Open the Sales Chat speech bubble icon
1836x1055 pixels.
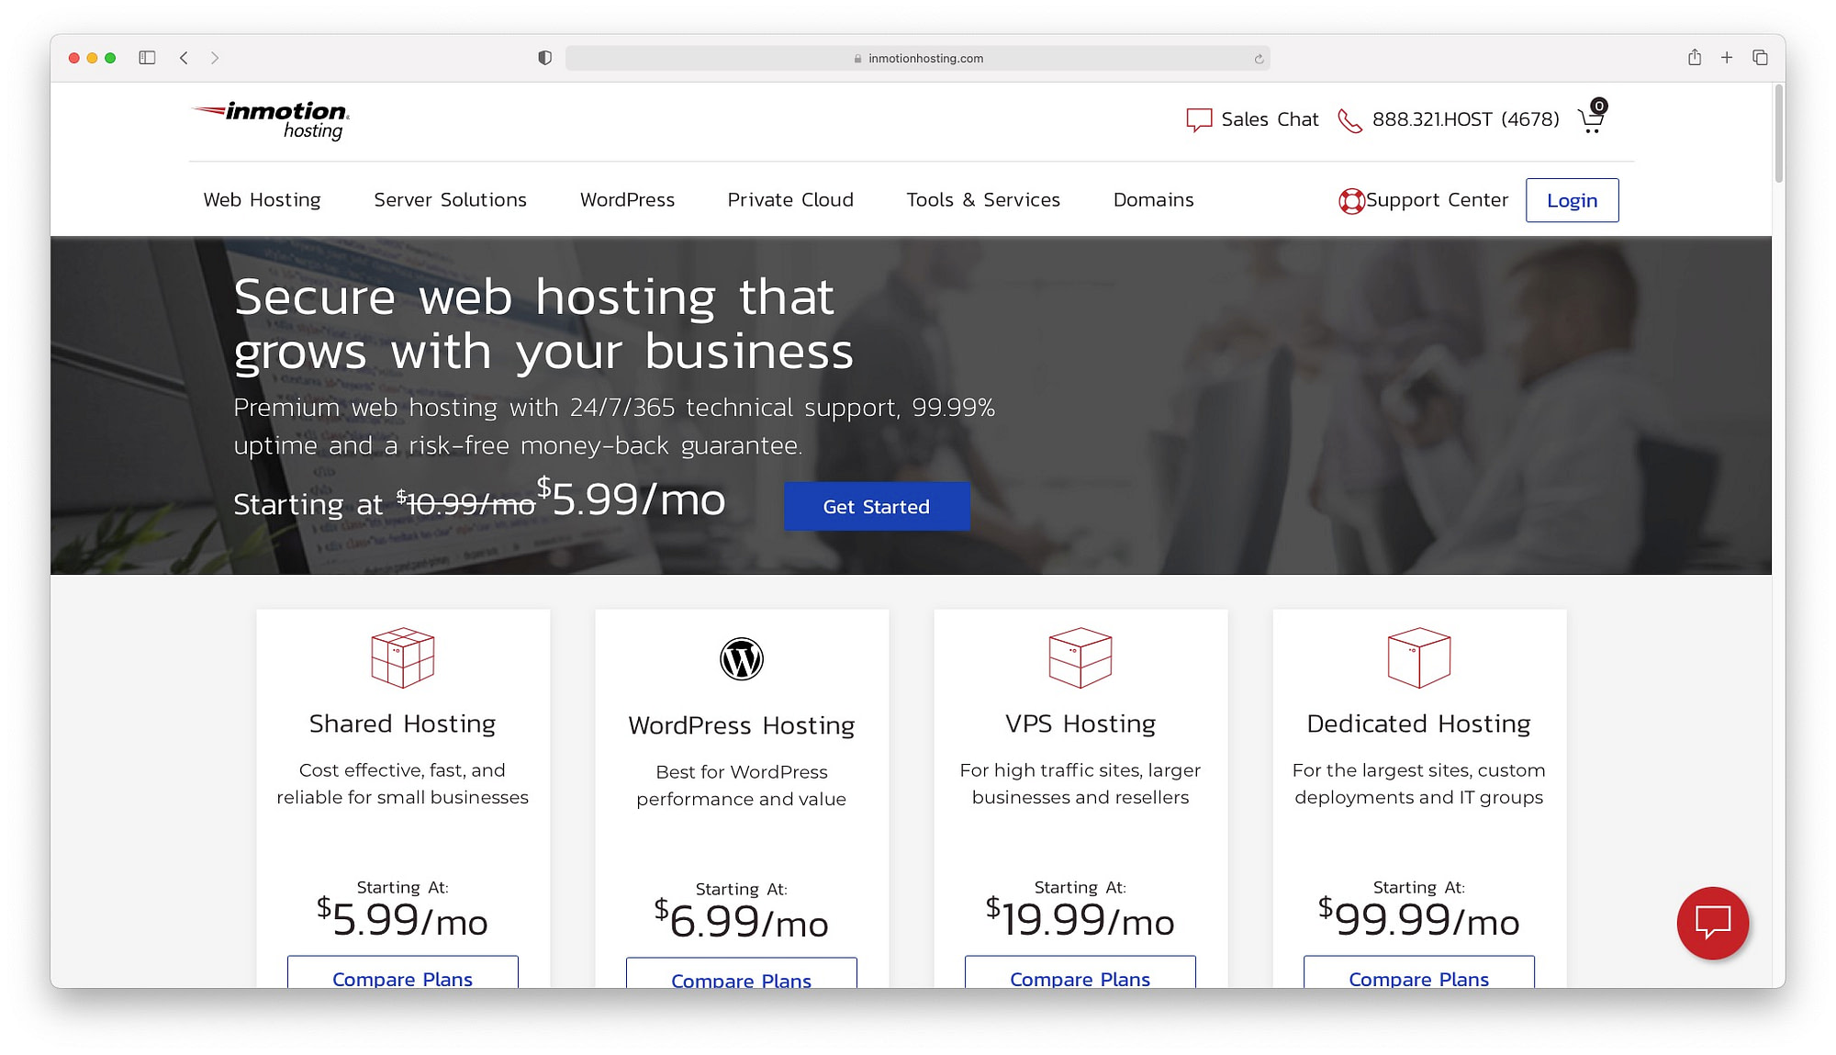click(x=1199, y=120)
